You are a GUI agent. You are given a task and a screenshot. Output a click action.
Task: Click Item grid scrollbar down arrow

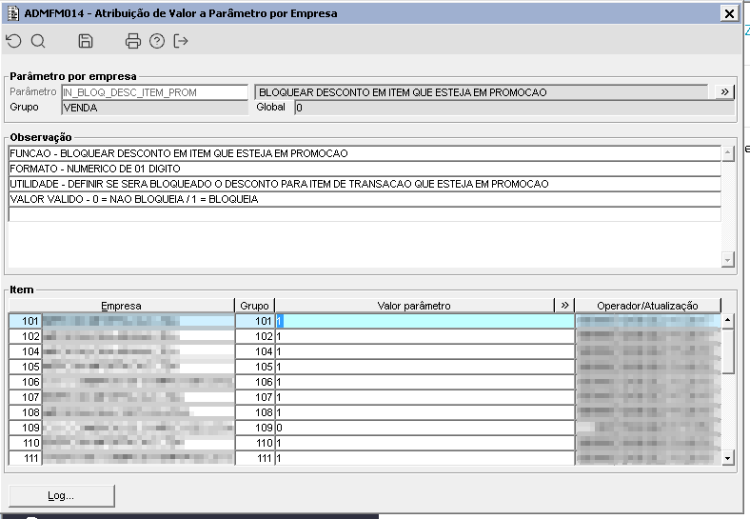(727, 458)
